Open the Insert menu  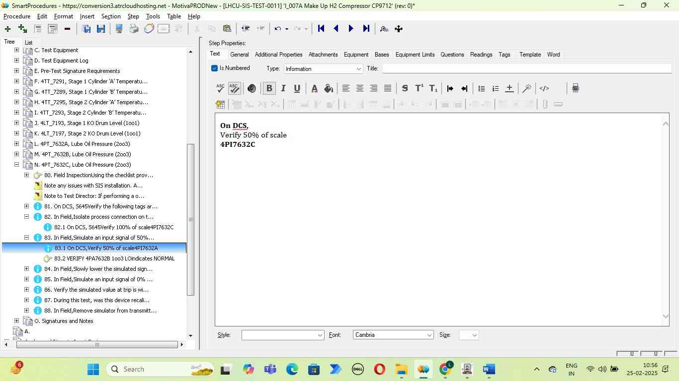pyautogui.click(x=87, y=16)
